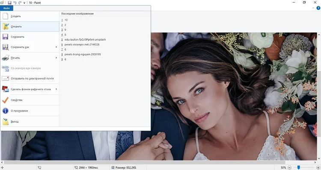Click the О программе info icon
This screenshot has width=321, height=170.
[x=5, y=111]
